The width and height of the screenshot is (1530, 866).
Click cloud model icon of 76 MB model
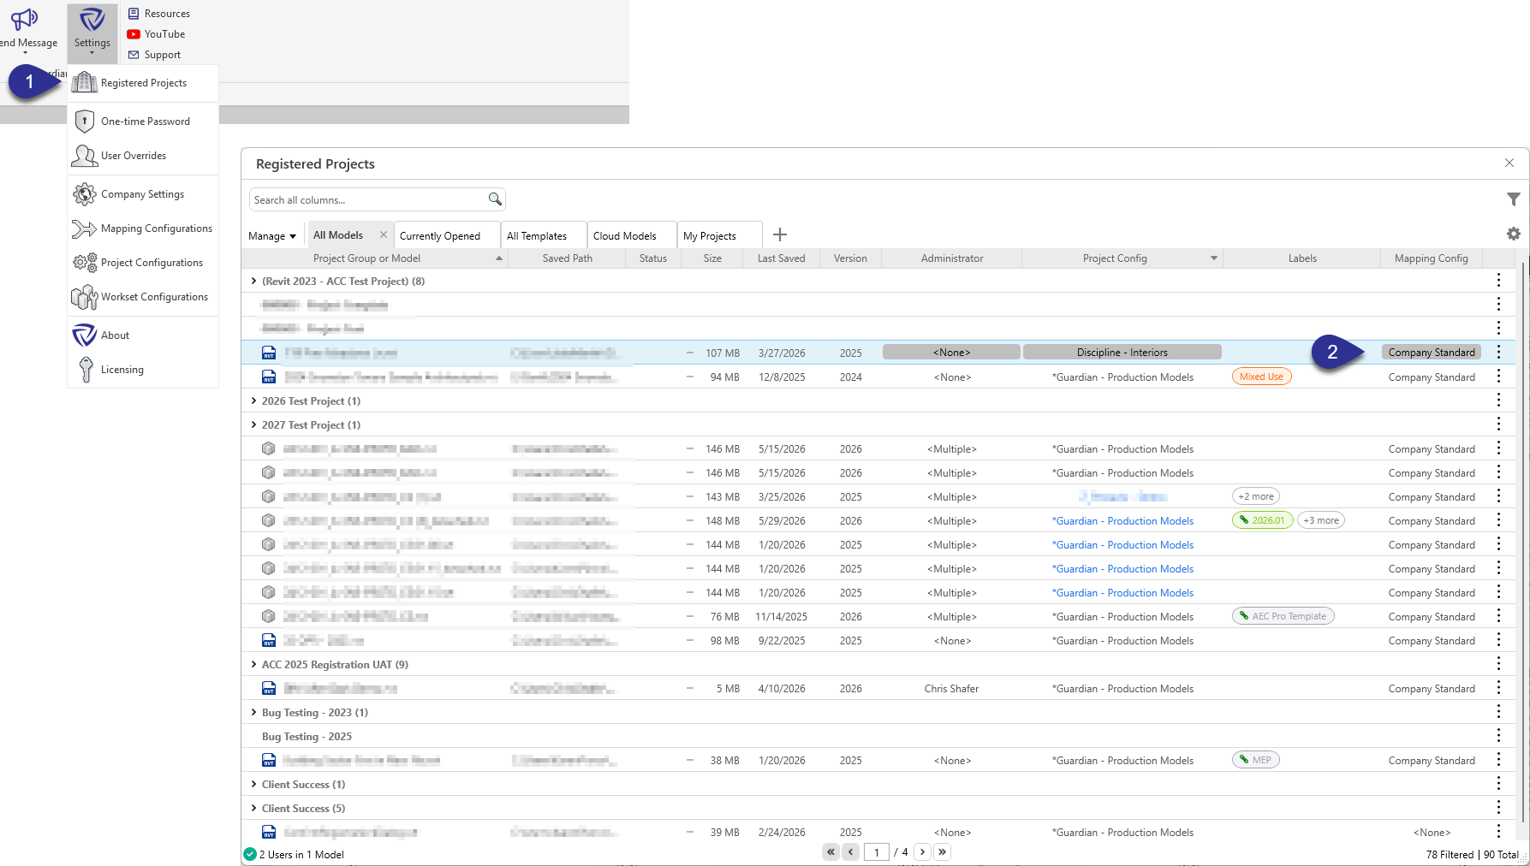(269, 616)
